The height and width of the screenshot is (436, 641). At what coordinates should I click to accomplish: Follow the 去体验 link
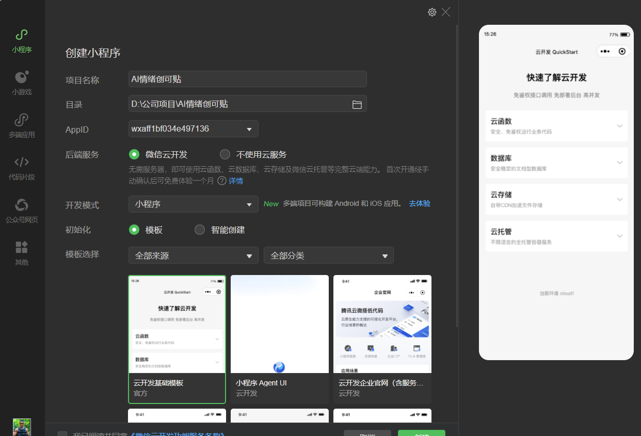click(420, 203)
